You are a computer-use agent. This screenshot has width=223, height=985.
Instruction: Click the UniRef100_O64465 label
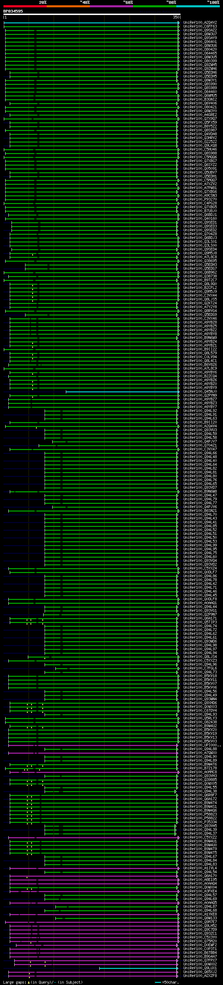pos(200,53)
